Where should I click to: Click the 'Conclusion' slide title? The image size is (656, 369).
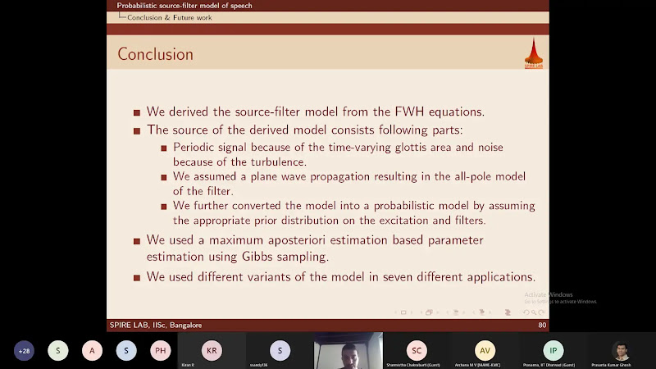(x=155, y=54)
